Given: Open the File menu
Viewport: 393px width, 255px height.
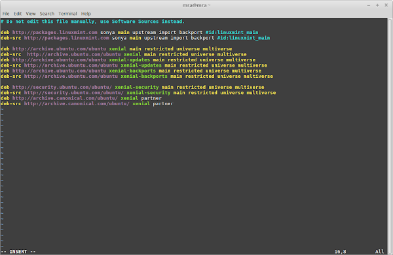Looking at the screenshot, I should tap(6, 14).
